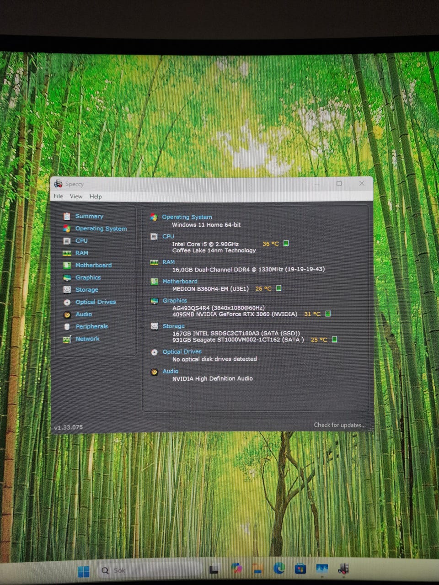
Task: Open the Windows Start menu
Action: click(x=83, y=571)
